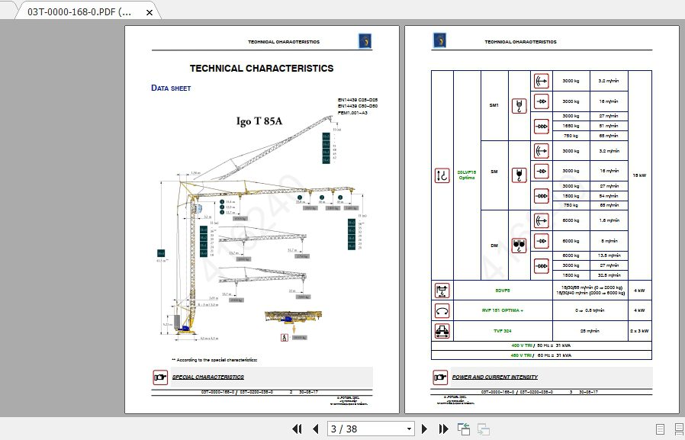
Task: Go to the previous page
Action: (316, 429)
